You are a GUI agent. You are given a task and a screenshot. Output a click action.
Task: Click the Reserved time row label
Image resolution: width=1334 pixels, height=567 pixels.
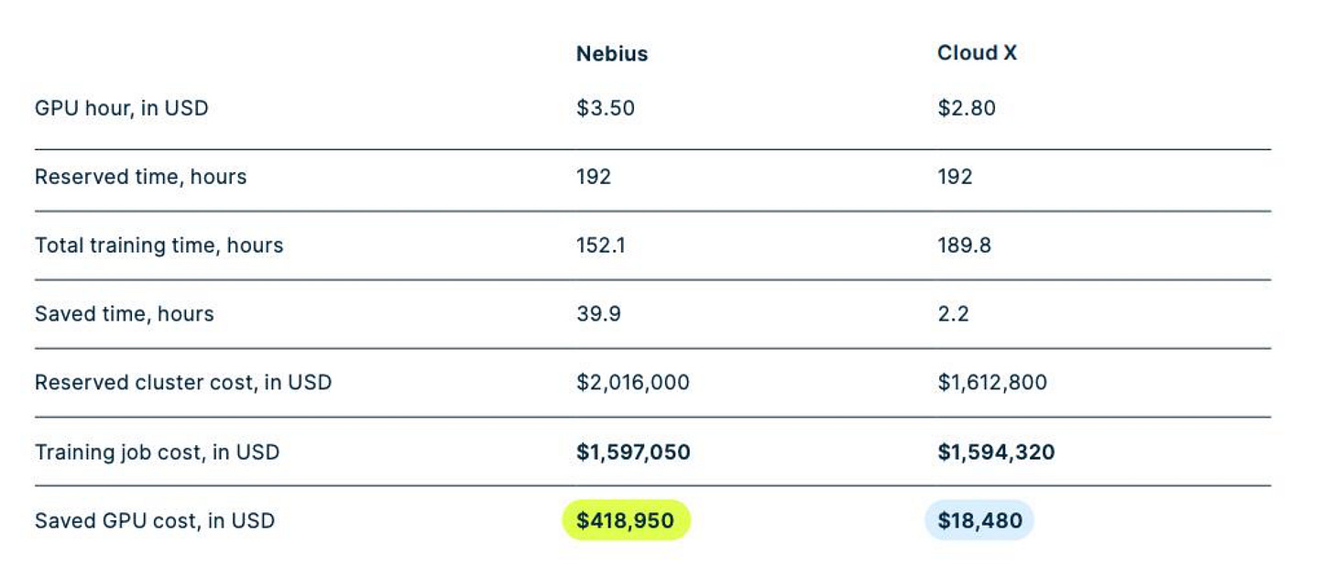(140, 177)
